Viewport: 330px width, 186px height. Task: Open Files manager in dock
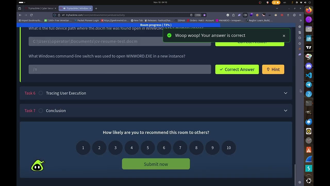click(309, 29)
